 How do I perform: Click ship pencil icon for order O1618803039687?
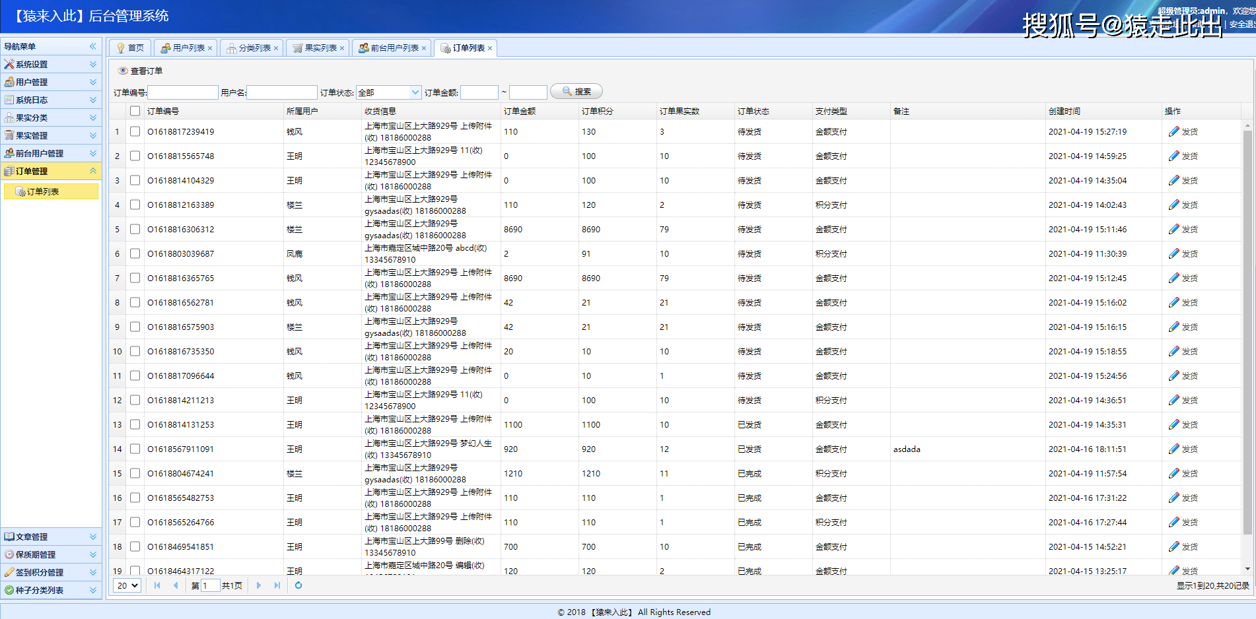(1173, 253)
